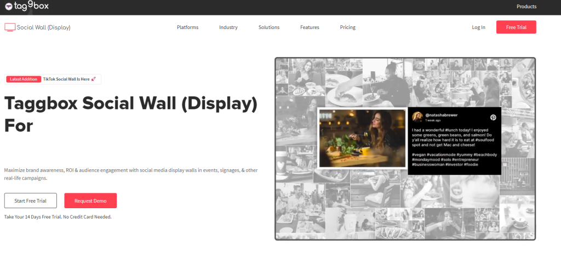561x263 pixels.
Task: Click the Maximize brand awareness description paragraph
Action: (131, 174)
